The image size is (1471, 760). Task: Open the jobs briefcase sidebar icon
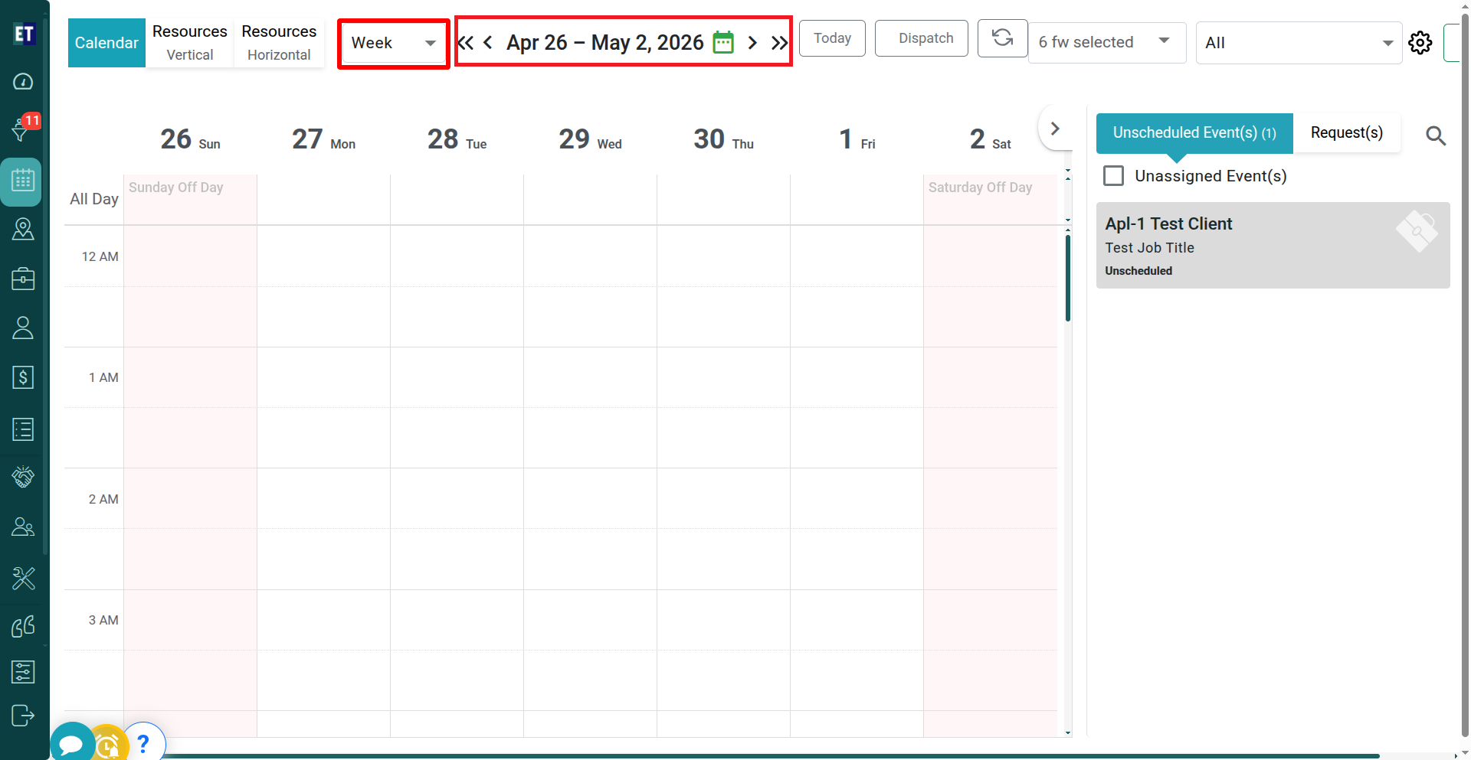click(23, 279)
